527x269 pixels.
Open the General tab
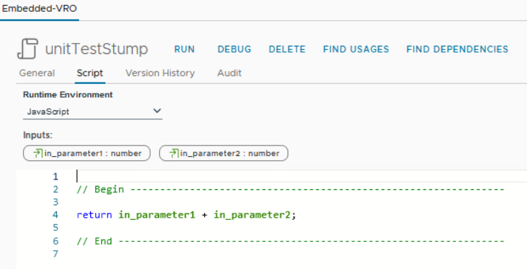[x=37, y=73]
